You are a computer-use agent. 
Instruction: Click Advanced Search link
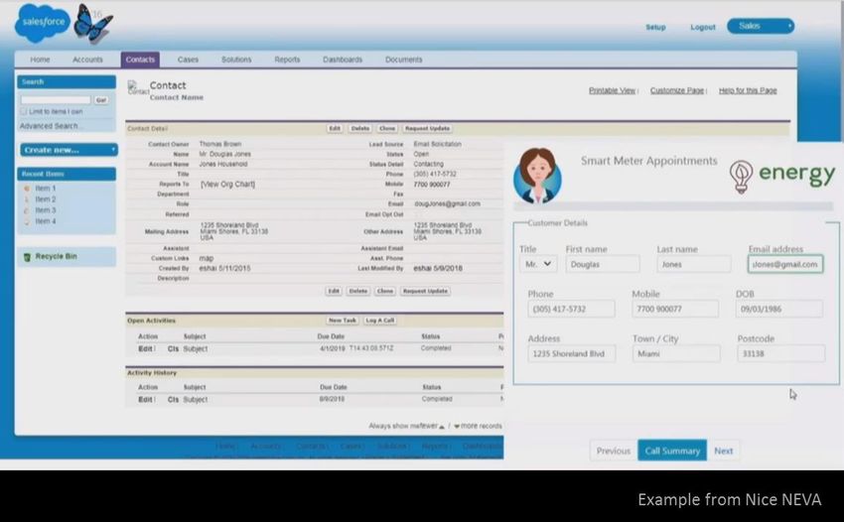coord(49,126)
